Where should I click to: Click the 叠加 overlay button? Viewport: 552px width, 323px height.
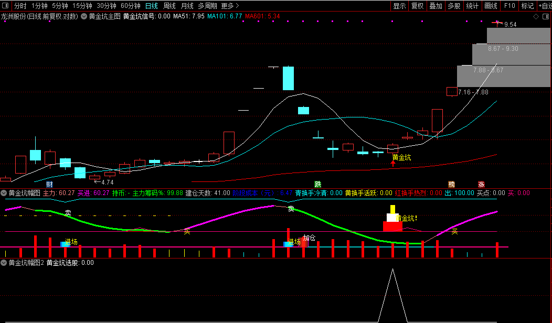436,6
